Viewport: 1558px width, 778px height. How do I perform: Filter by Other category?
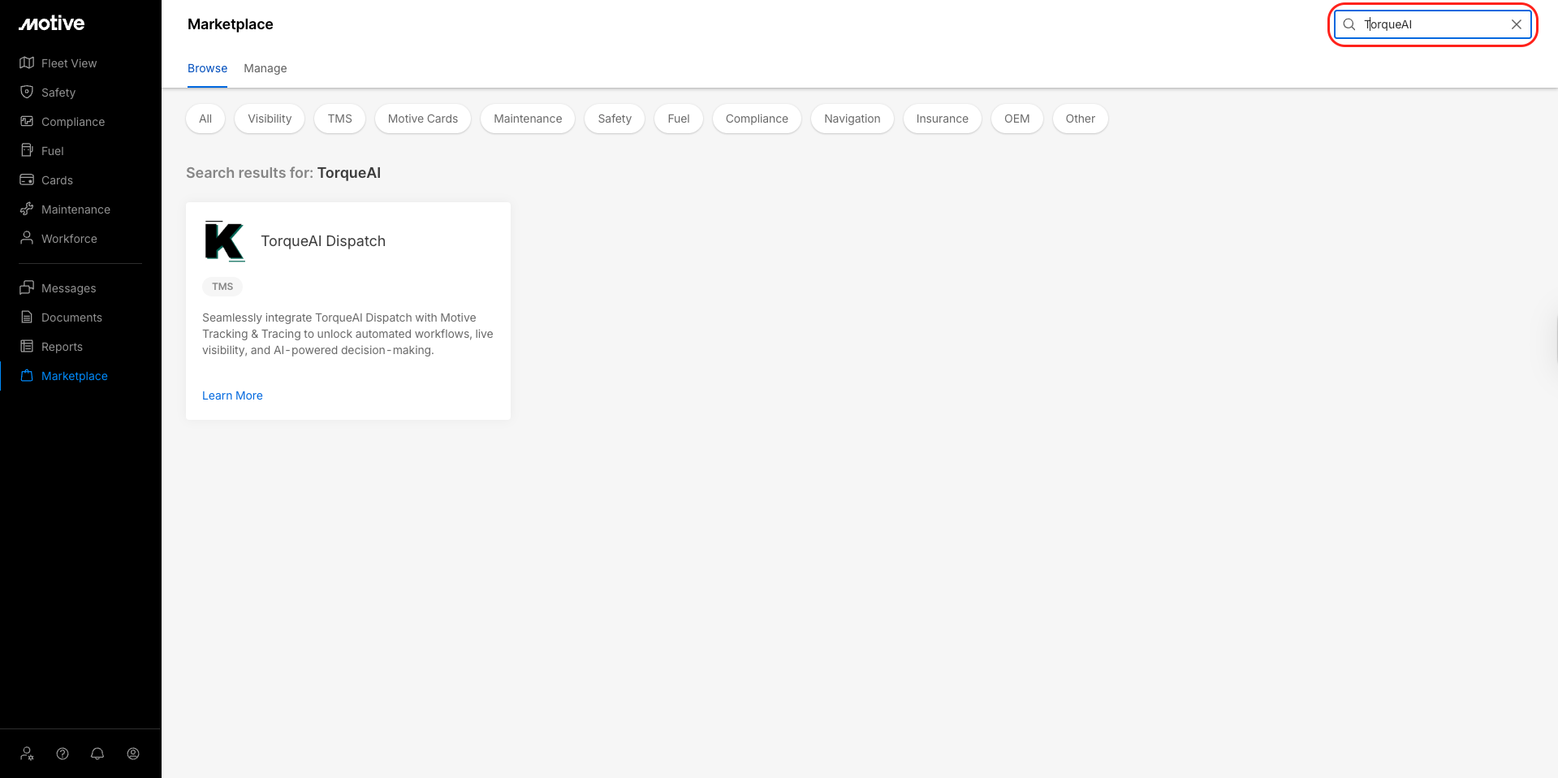(x=1081, y=119)
